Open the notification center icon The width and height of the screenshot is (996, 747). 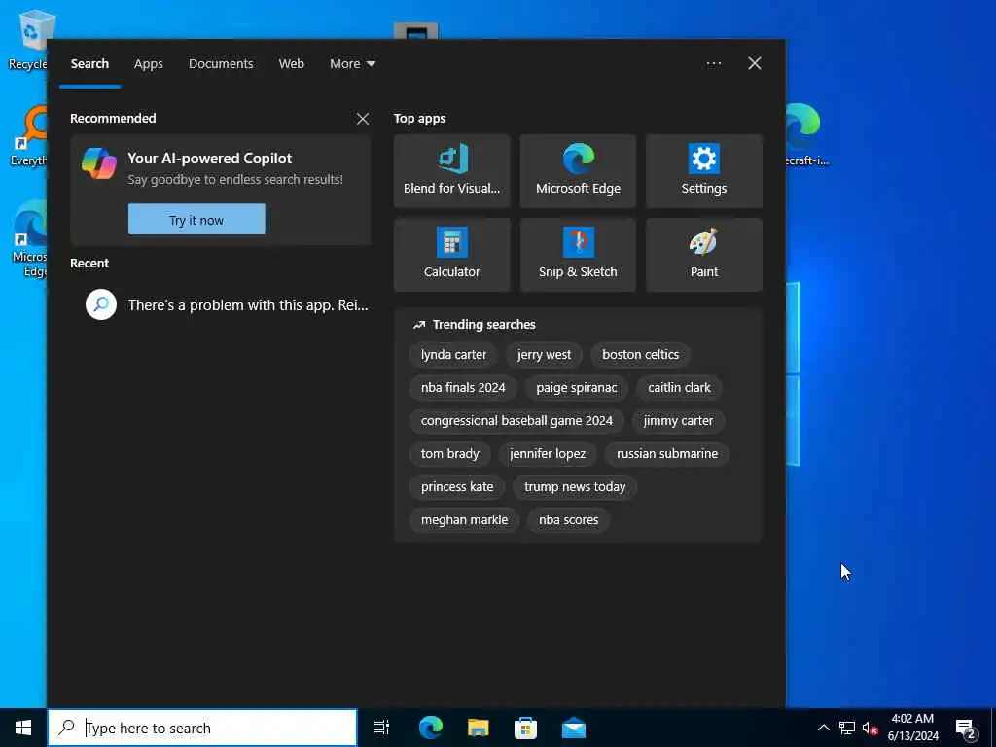tap(966, 728)
